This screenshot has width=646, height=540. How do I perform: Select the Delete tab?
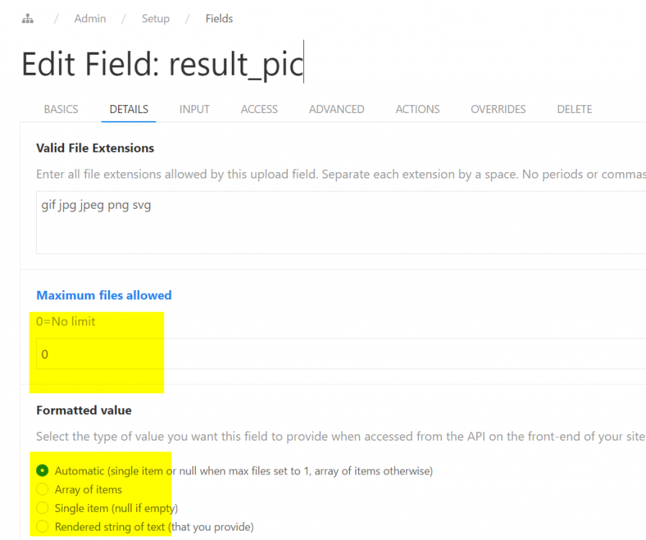[575, 109]
